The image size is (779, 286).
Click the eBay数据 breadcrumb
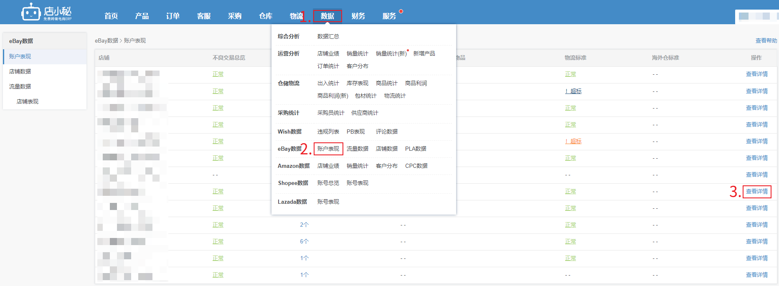pos(107,40)
